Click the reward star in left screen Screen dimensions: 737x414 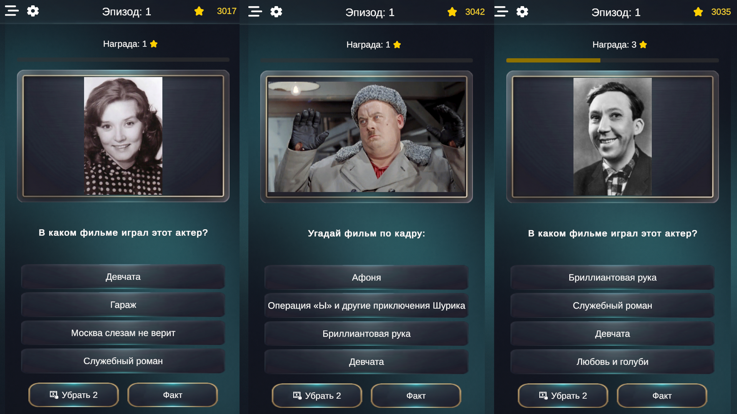tap(154, 44)
